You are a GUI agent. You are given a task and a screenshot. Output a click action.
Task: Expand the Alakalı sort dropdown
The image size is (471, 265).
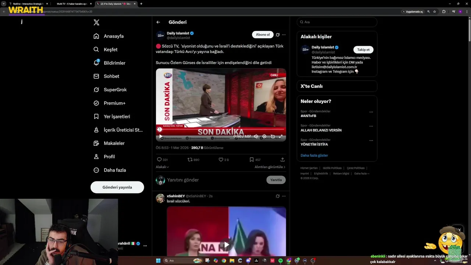pos(162,167)
